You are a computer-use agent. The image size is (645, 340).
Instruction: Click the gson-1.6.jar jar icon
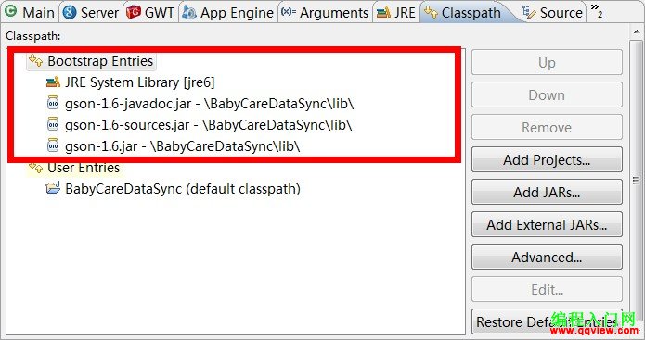pyautogui.click(x=53, y=145)
